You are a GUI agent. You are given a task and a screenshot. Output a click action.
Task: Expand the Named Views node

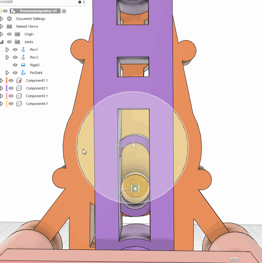pos(2,26)
